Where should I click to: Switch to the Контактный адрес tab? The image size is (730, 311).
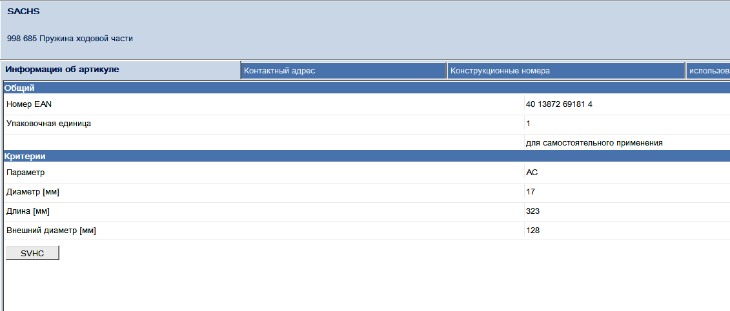pos(343,71)
